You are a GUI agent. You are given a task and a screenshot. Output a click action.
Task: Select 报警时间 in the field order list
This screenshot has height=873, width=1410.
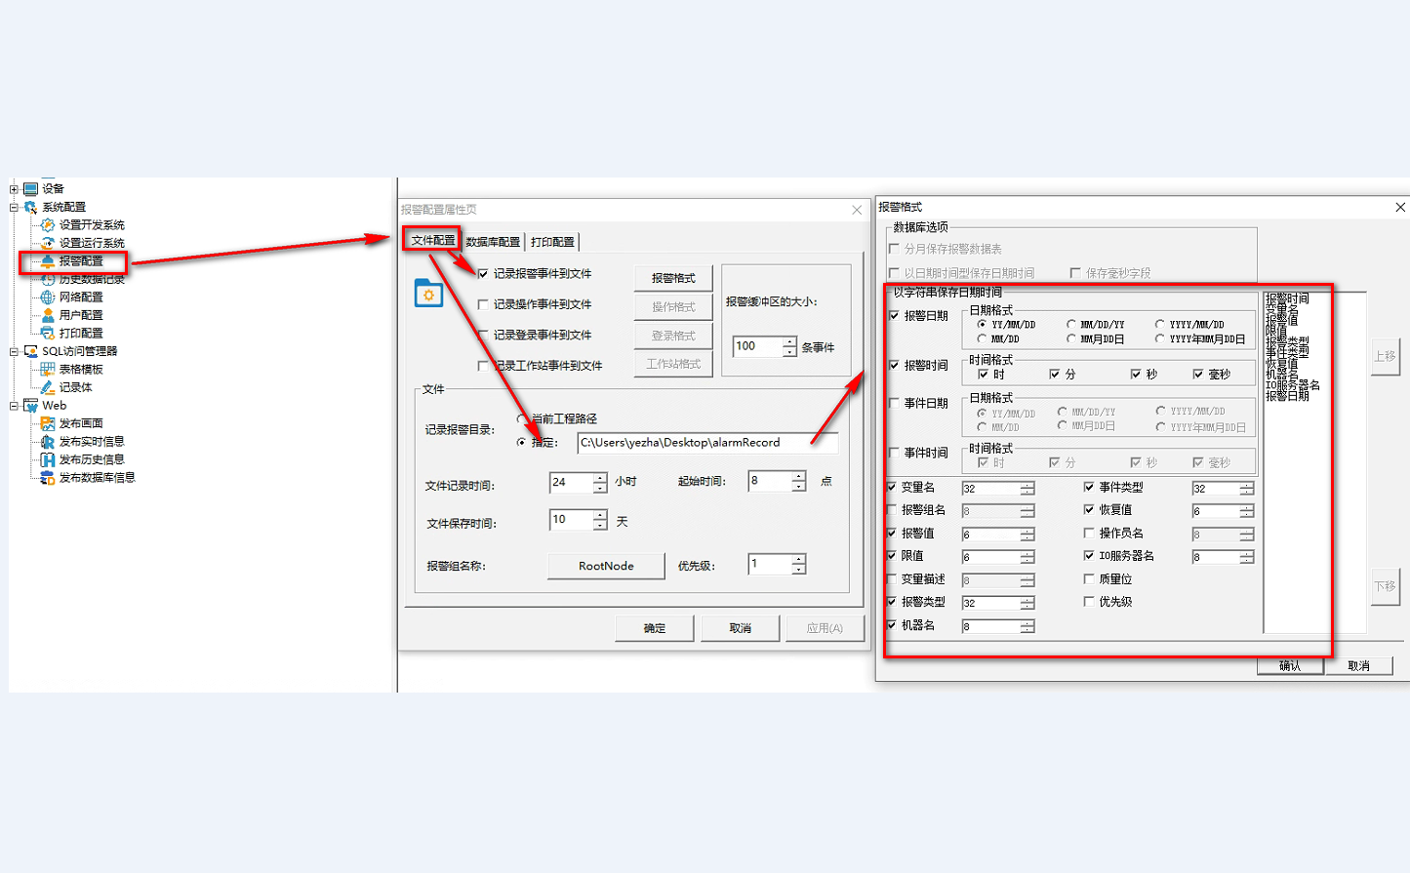[x=1287, y=298]
